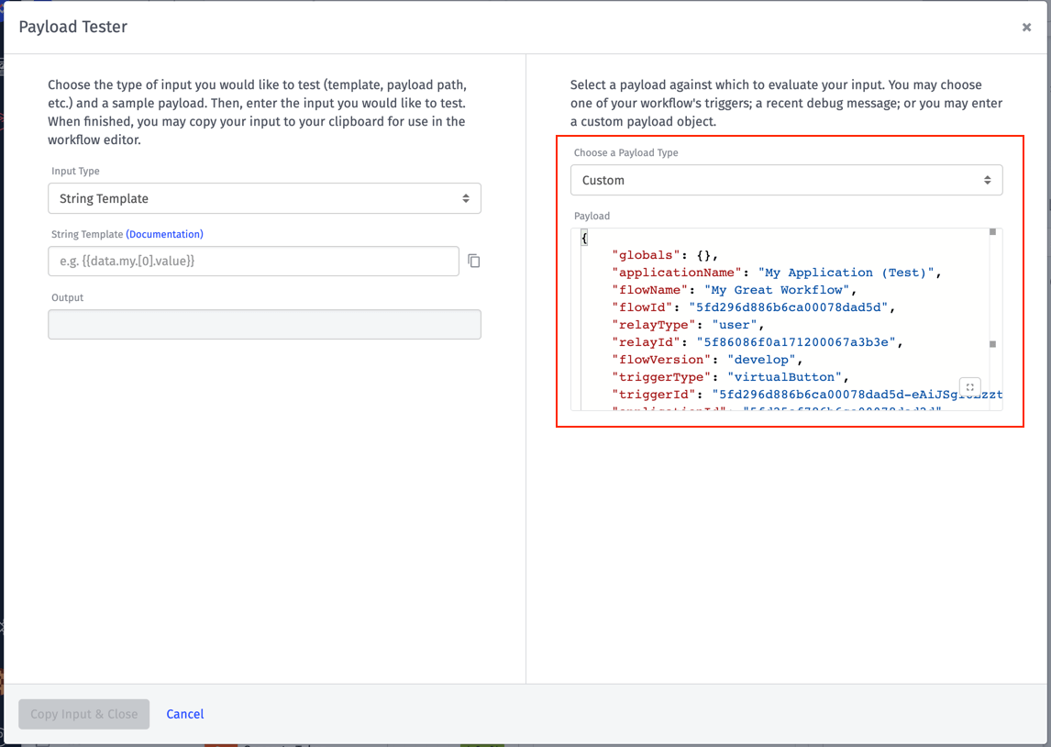Click the "develop" flowVersion value

click(761, 360)
